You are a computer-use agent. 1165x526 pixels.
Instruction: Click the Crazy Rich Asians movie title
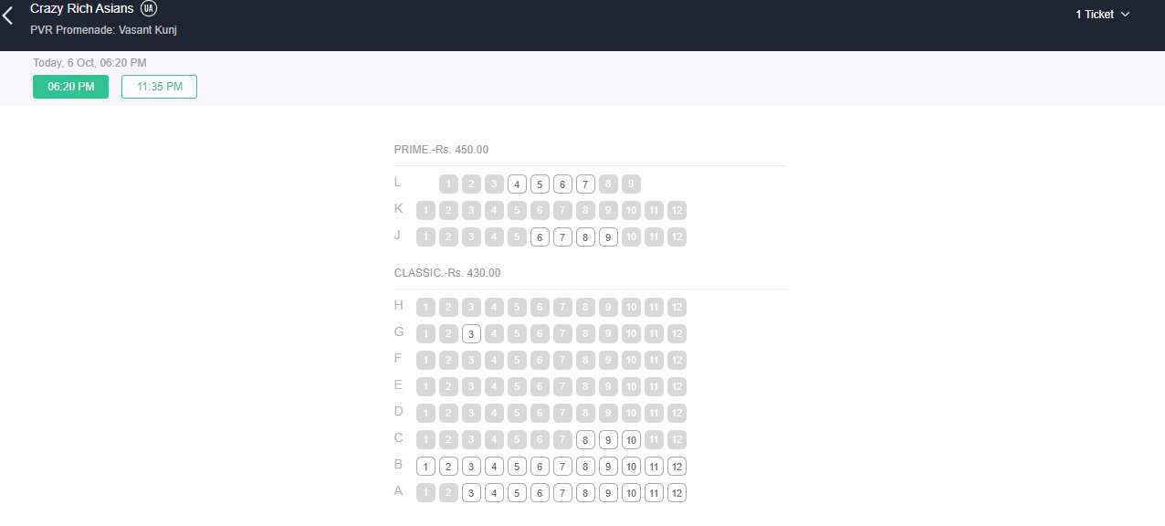pyautogui.click(x=82, y=8)
